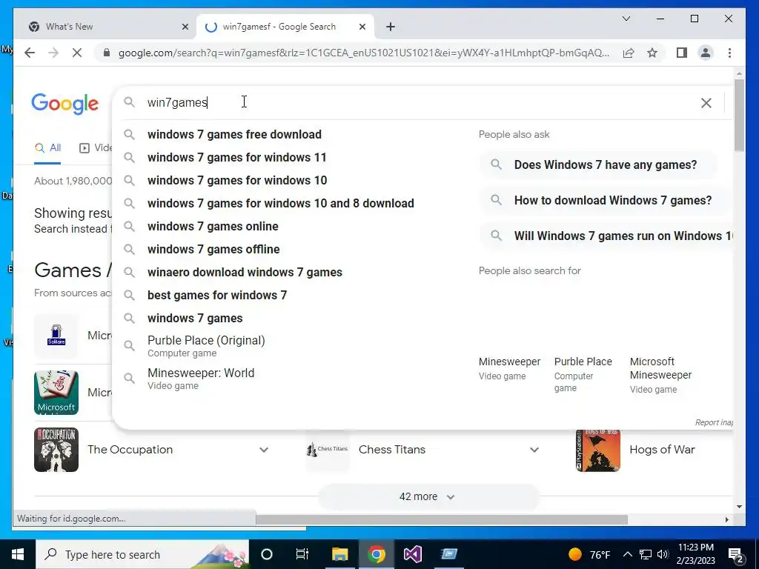Open File Explorer from the taskbar
The image size is (759, 569).
pos(339,554)
